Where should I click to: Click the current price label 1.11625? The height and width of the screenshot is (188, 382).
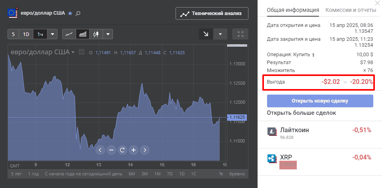coord(237,117)
